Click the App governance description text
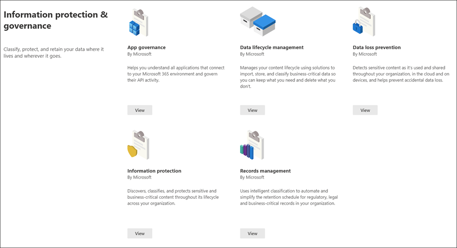 pos(176,74)
